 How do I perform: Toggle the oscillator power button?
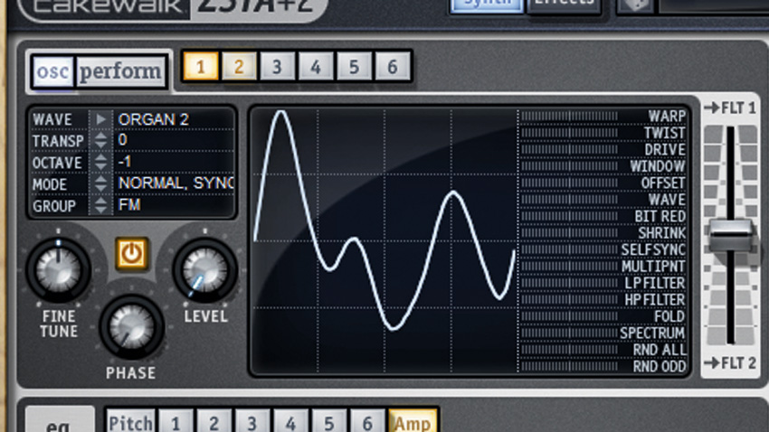tap(131, 254)
